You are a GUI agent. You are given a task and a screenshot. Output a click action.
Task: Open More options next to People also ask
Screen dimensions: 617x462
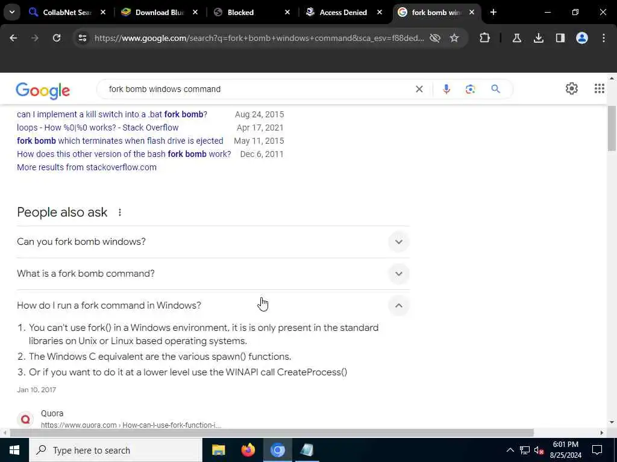click(120, 212)
